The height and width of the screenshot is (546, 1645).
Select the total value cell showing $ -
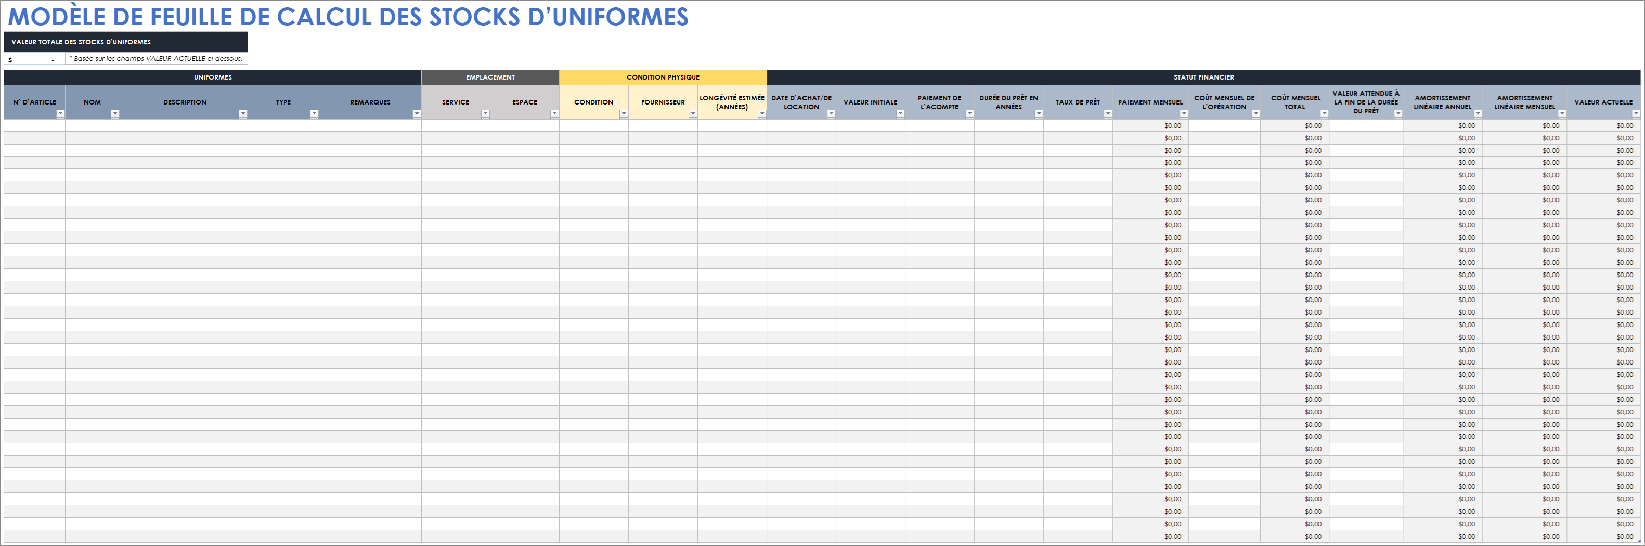[x=34, y=59]
